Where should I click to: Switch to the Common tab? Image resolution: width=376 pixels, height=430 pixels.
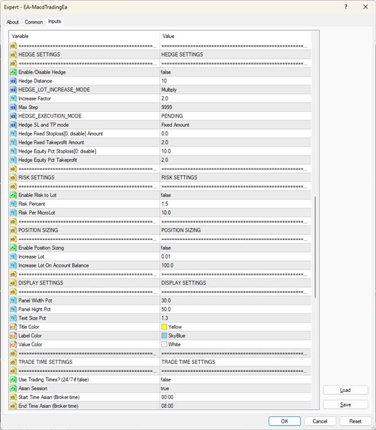34,22
